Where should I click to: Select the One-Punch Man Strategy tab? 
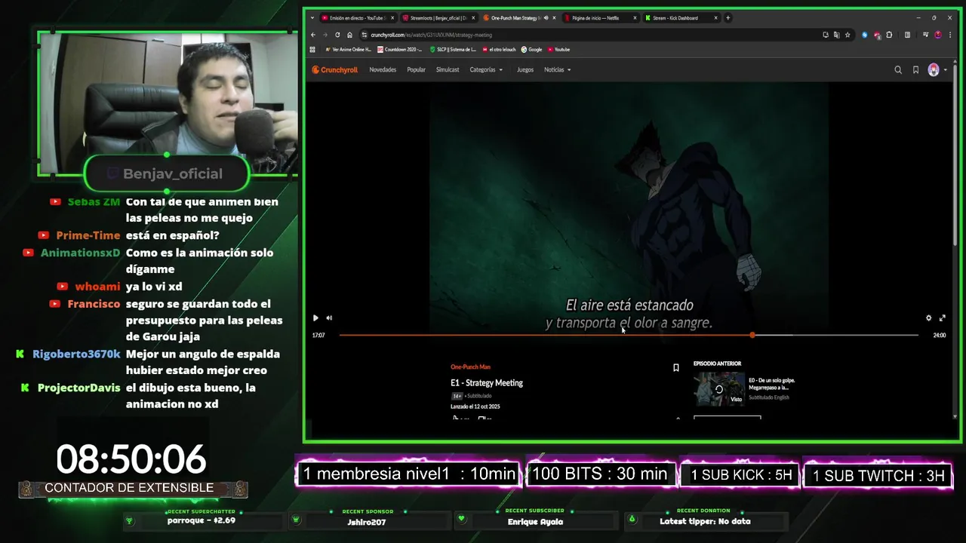(519, 18)
